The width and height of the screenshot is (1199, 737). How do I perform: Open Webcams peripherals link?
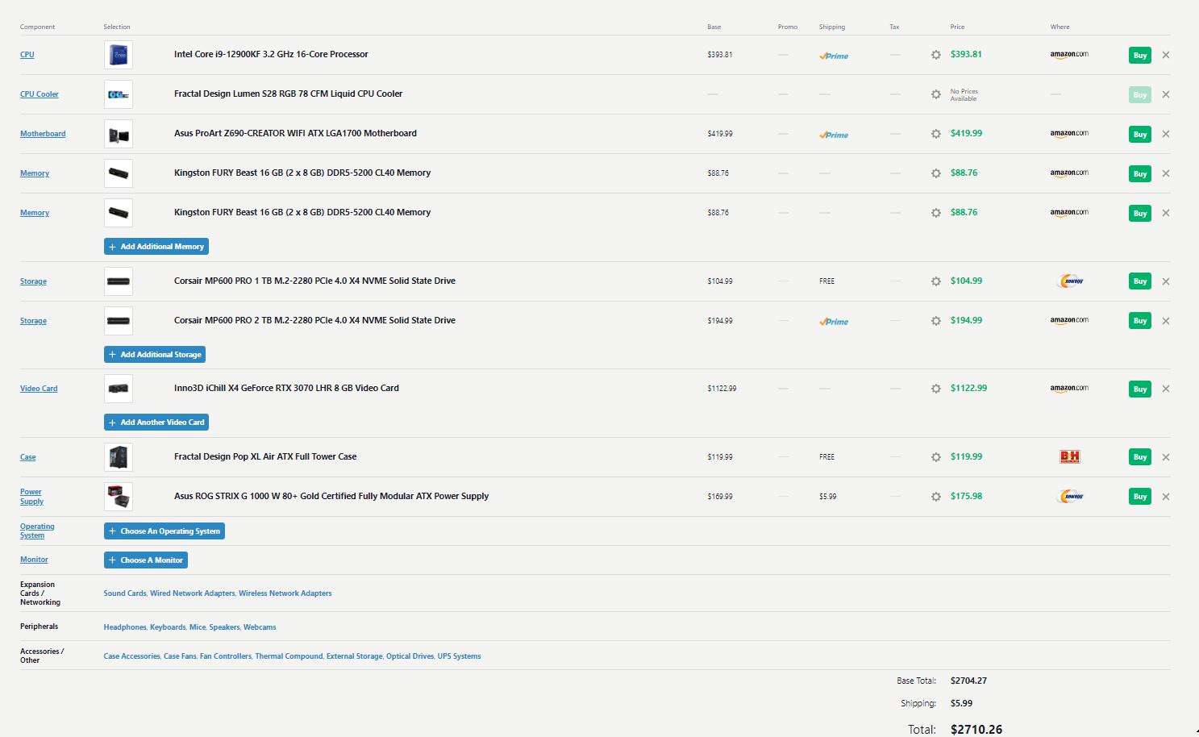(260, 627)
